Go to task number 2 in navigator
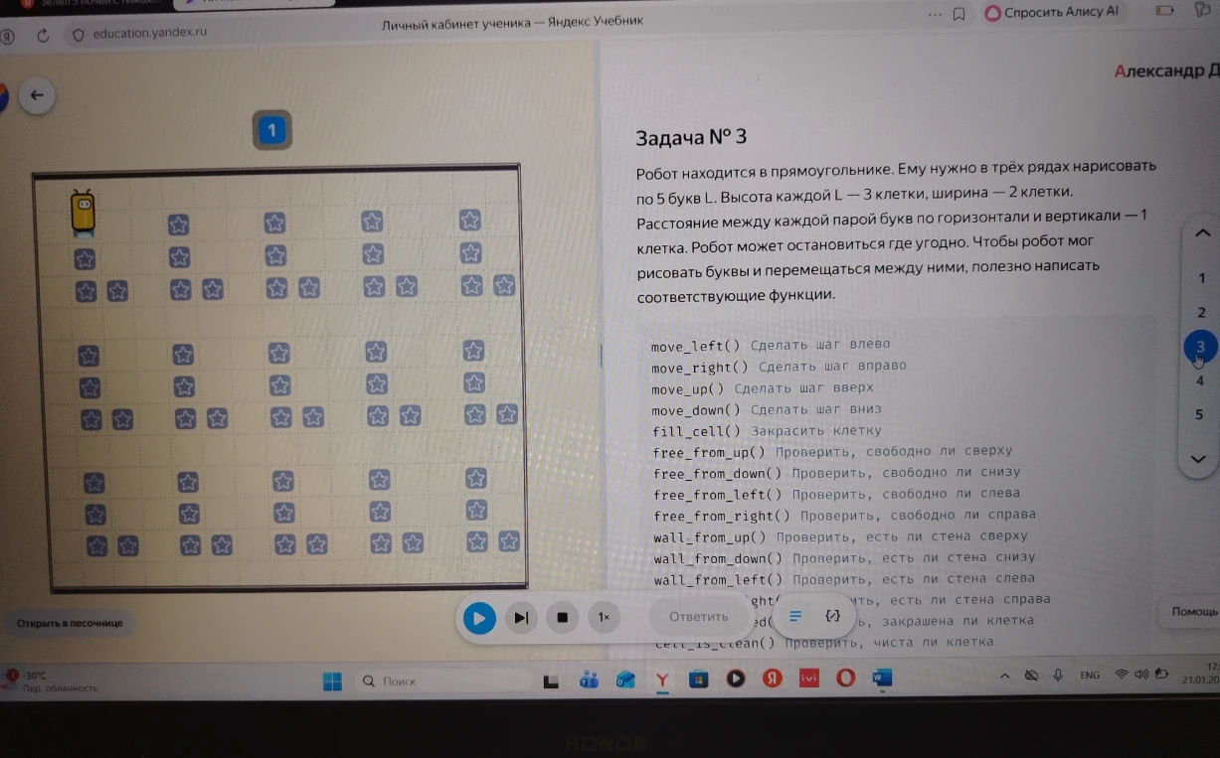1220x758 pixels. (1201, 313)
